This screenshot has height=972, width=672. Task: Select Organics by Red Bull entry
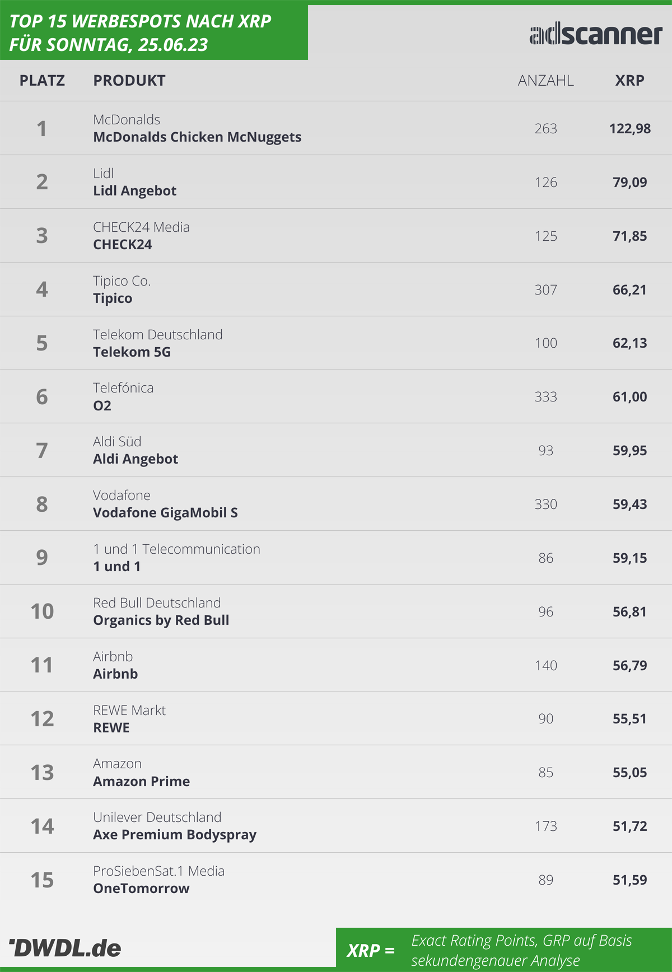(x=161, y=620)
